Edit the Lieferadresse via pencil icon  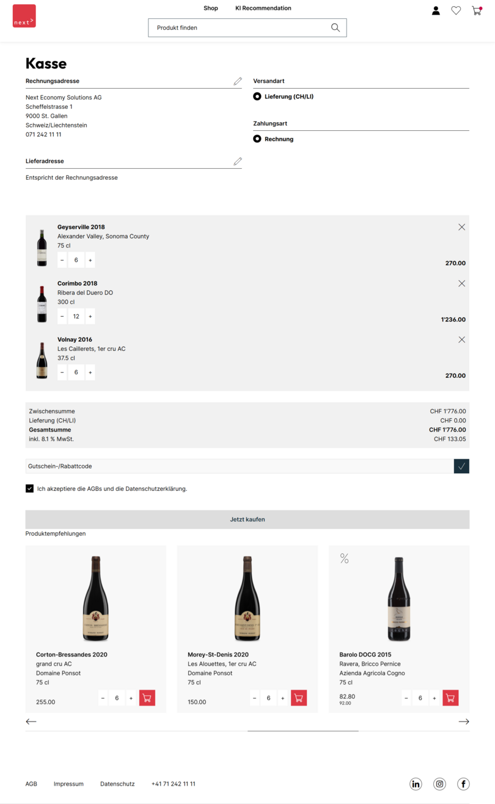point(238,161)
